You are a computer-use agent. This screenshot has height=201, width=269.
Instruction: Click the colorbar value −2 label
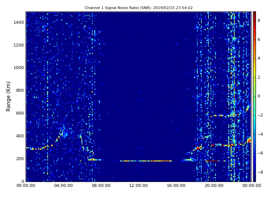[x=260, y=115]
